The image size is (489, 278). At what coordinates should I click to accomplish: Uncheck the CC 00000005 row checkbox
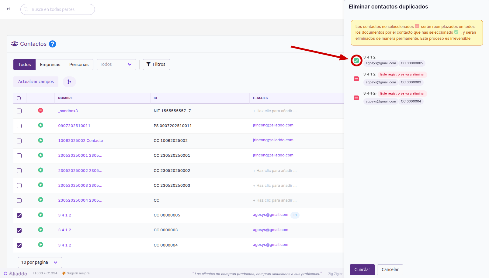[19, 216]
